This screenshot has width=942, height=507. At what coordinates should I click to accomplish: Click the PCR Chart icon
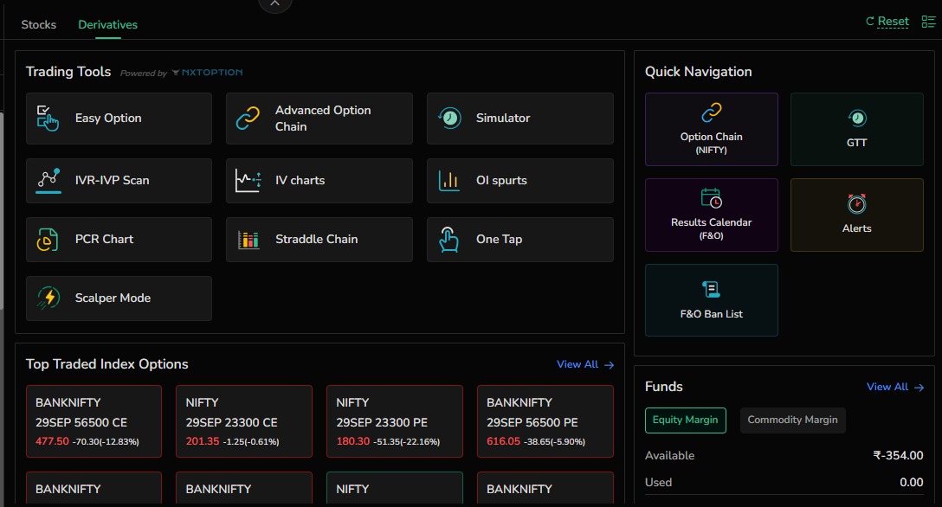[48, 240]
